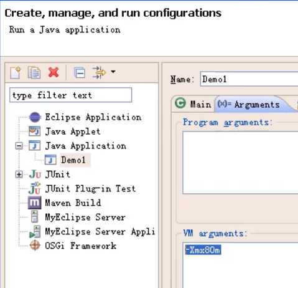Open the filter options dropdown arrow

113,72
